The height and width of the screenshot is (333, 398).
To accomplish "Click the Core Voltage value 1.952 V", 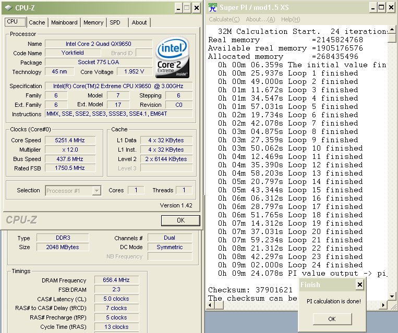I will [x=134, y=71].
